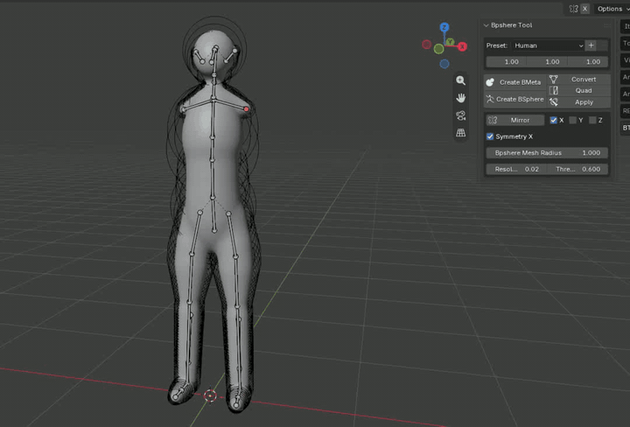Check the mirror Y axis checkbox
The width and height of the screenshot is (630, 427).
coord(573,120)
